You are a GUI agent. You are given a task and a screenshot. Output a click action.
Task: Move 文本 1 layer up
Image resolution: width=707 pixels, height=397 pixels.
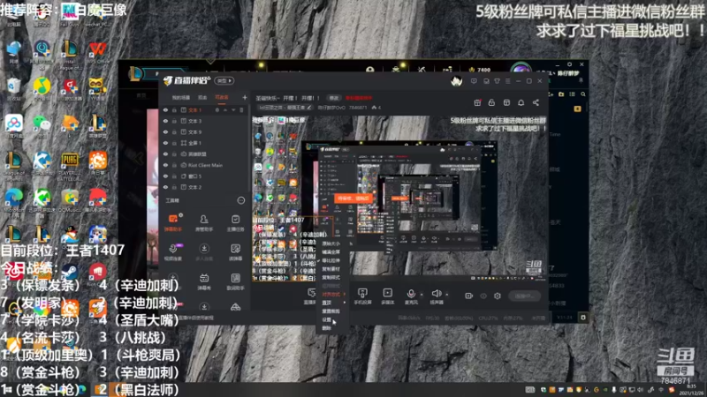(x=225, y=109)
